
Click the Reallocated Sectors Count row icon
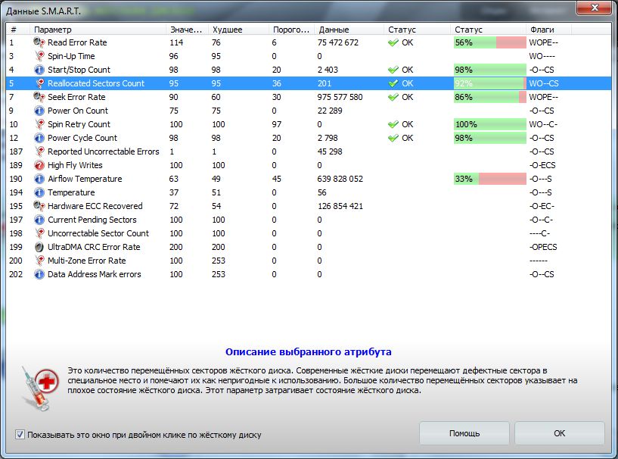39,83
